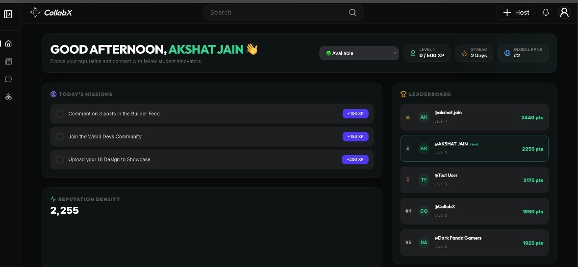Image resolution: width=578 pixels, height=267 pixels.
Task: Click the +150 XP reward button
Action: coord(355,136)
